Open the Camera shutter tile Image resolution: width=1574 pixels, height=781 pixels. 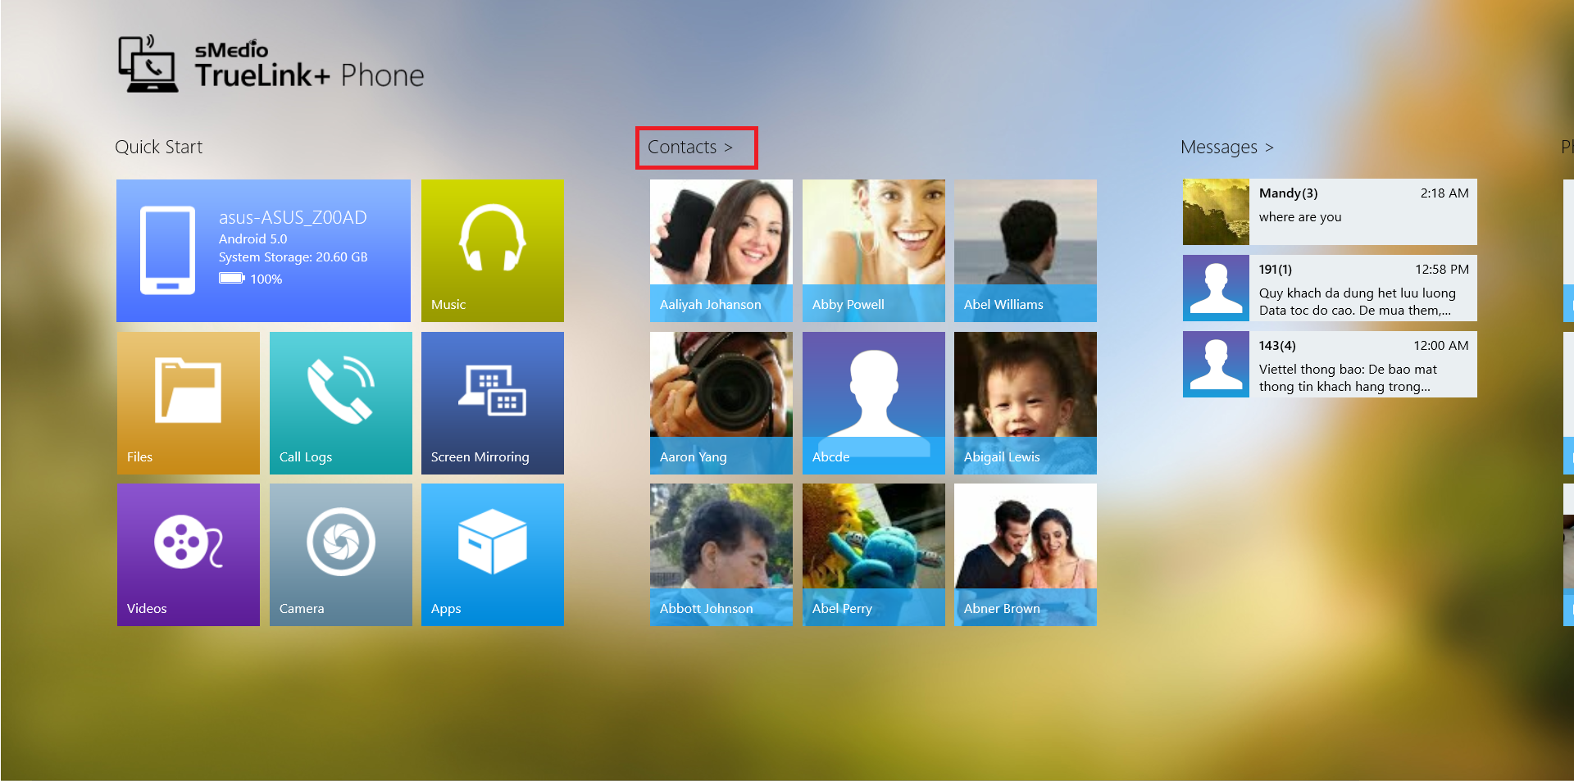[x=340, y=554]
